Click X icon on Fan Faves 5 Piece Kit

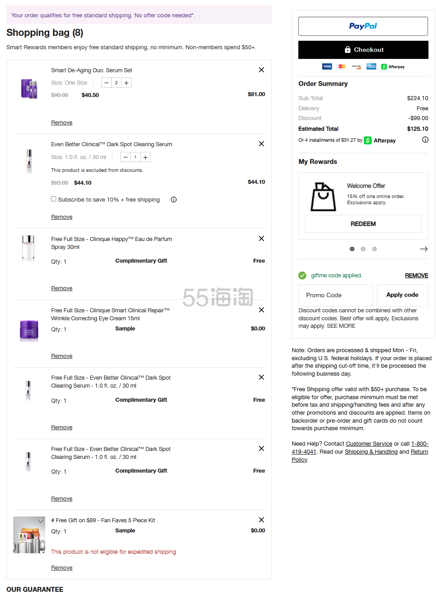pyautogui.click(x=261, y=520)
